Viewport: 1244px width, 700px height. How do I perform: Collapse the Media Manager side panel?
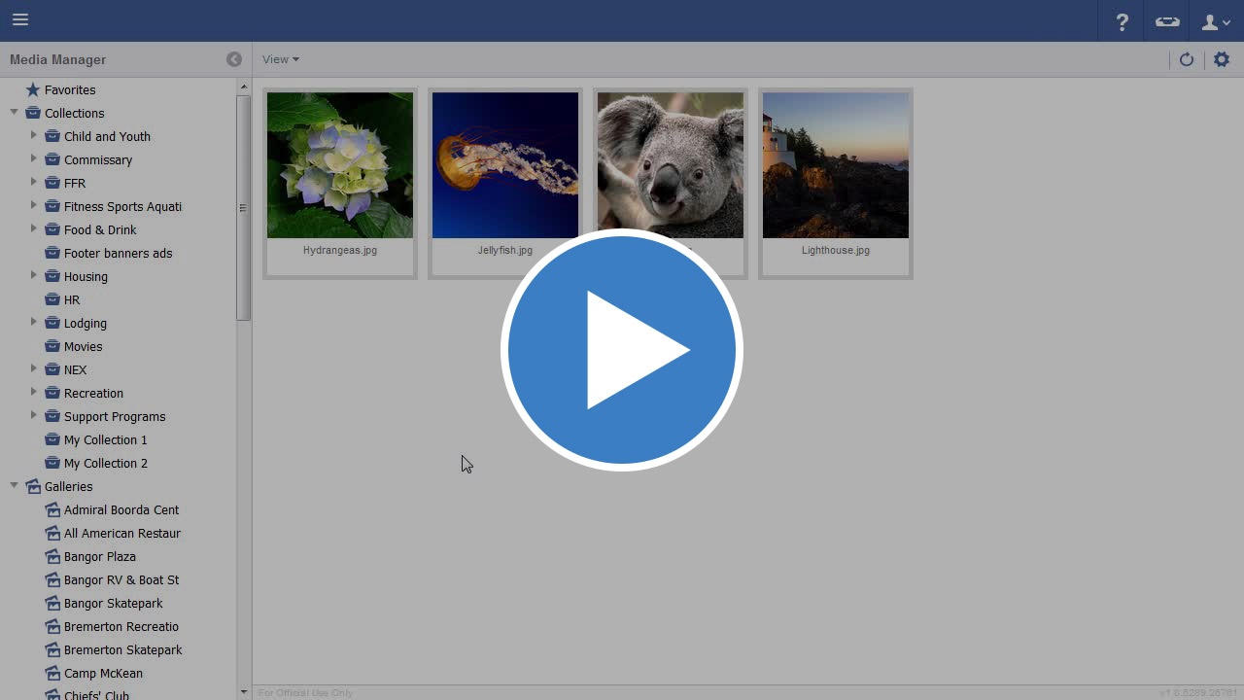click(234, 59)
